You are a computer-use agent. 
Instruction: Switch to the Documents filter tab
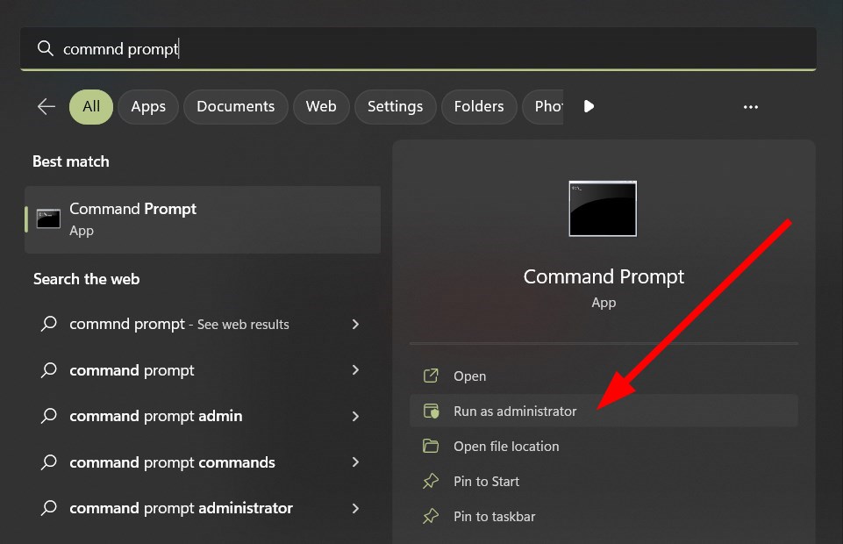pyautogui.click(x=235, y=106)
